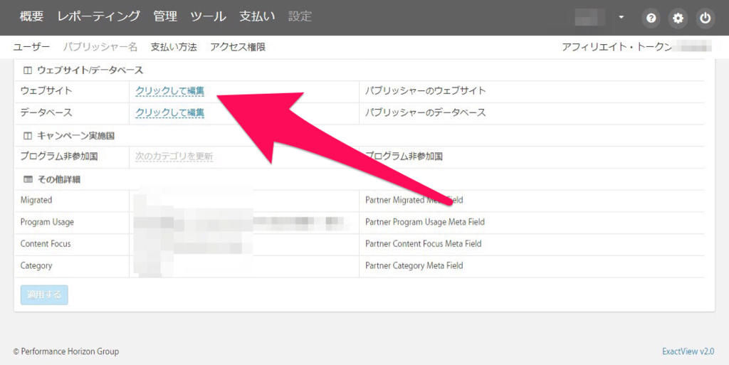Select the Program Usage row label
The image size is (729, 365).
pos(47,222)
